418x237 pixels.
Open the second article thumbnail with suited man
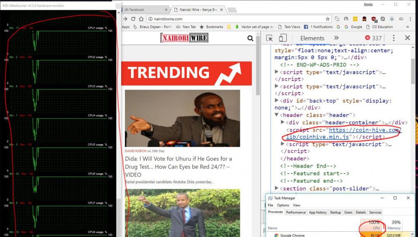tap(182, 213)
